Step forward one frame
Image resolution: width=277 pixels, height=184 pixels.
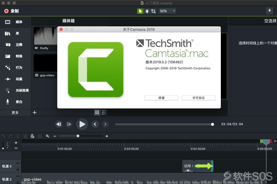pyautogui.click(x=69, y=124)
